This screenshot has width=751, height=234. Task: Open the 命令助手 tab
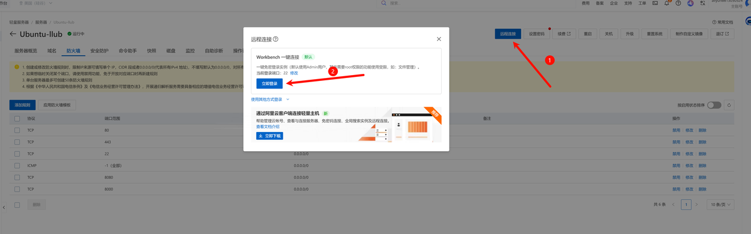click(127, 51)
